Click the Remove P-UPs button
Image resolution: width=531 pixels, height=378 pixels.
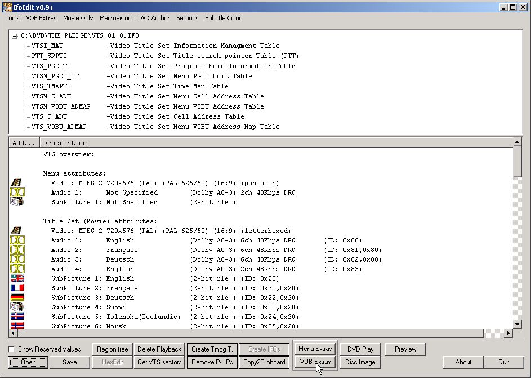coord(212,362)
